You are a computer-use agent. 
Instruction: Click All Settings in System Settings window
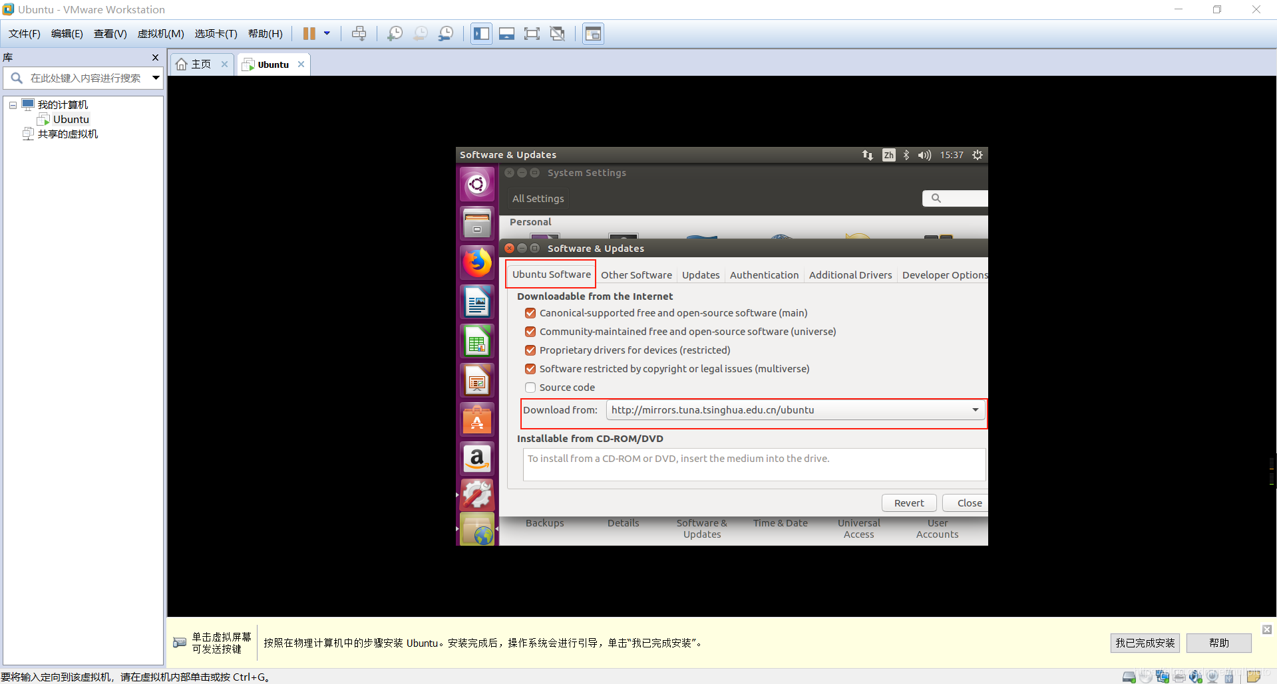click(538, 199)
